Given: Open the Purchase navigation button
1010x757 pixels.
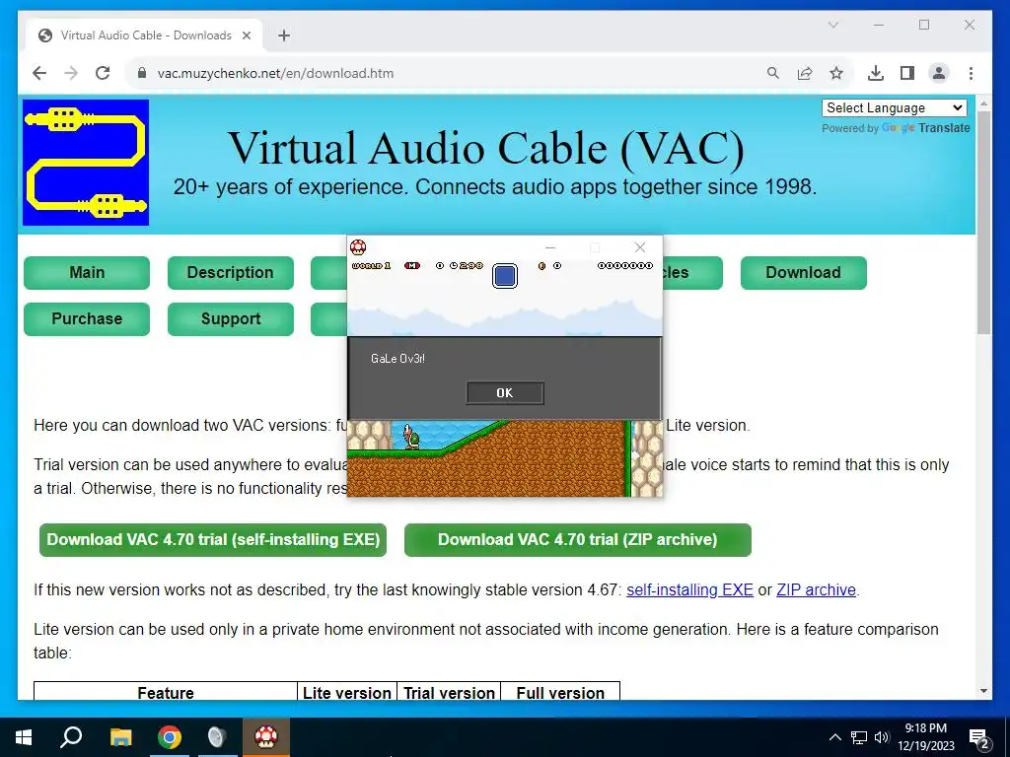Looking at the screenshot, I should pos(87,319).
